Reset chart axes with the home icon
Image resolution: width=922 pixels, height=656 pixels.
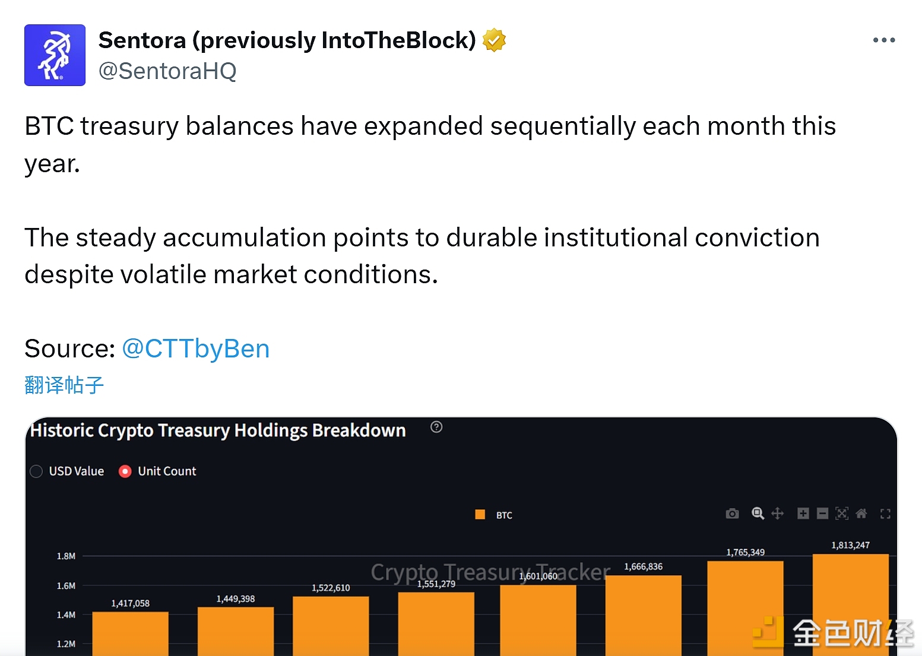861,514
